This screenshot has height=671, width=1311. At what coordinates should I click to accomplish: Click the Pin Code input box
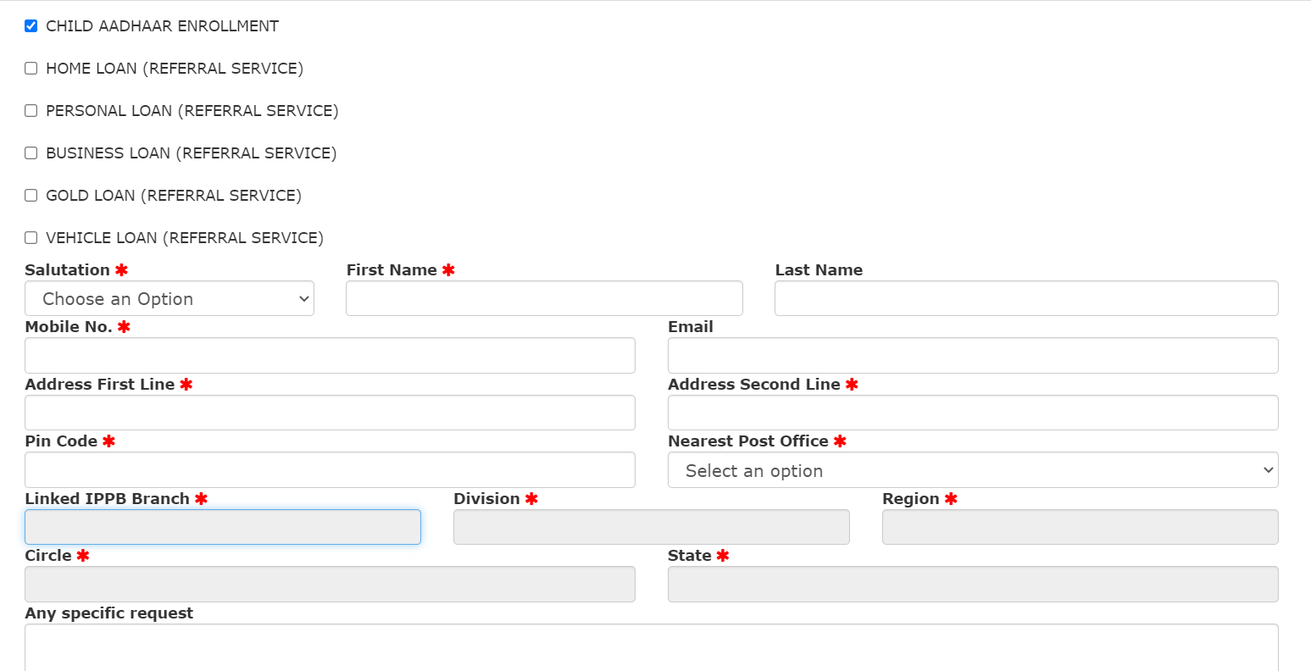(330, 470)
